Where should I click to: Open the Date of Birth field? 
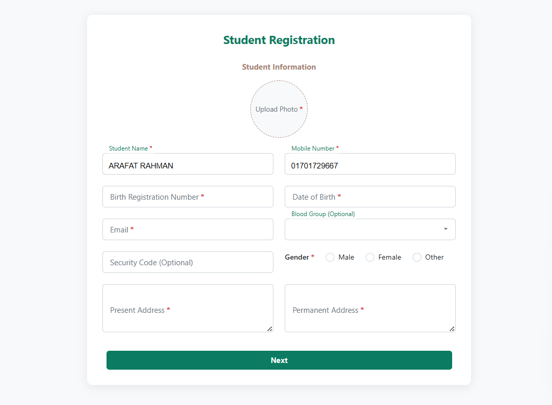[370, 197]
